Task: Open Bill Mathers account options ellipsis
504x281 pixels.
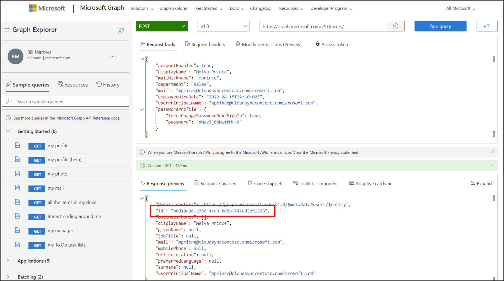Action: (x=113, y=56)
